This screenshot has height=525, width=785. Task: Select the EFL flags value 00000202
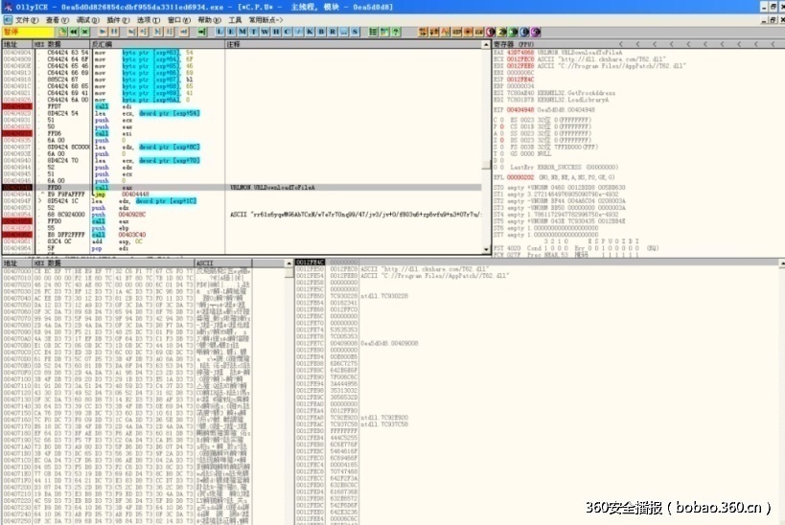pyautogui.click(x=520, y=177)
